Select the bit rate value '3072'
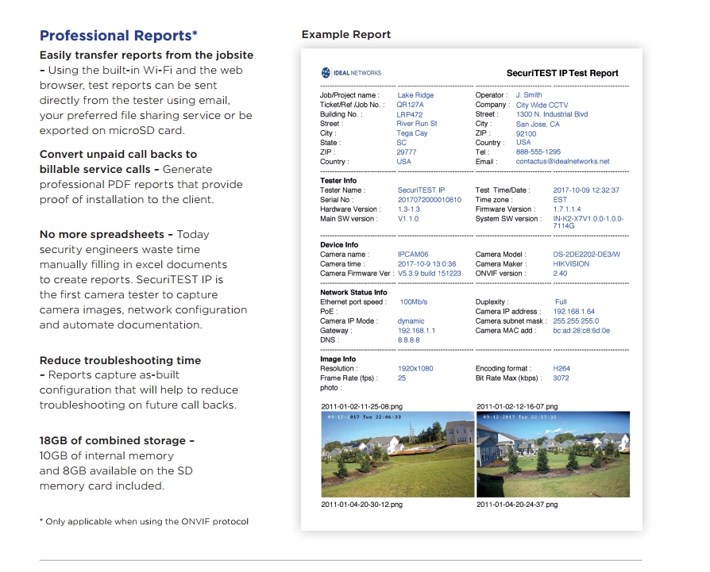The width and height of the screenshot is (710, 572). pos(561,378)
